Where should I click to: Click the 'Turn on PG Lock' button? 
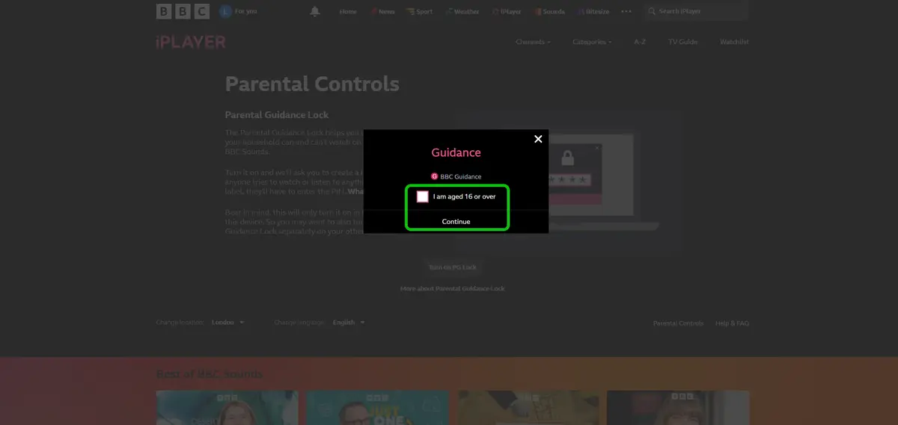[x=452, y=267]
